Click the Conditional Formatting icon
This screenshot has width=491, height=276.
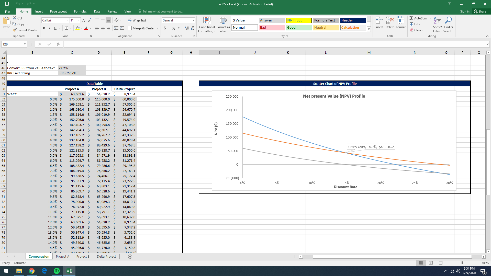point(207,21)
